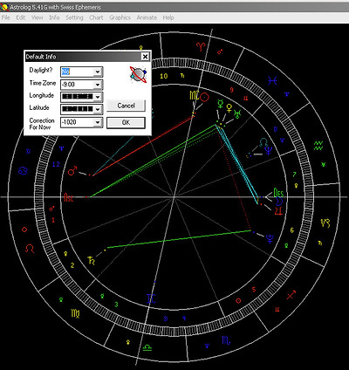Open the Correction For Now dropdown
This screenshot has height=370, width=349.
(x=98, y=122)
